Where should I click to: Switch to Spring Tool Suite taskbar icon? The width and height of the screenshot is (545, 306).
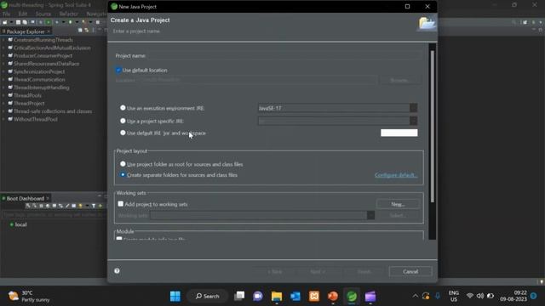pyautogui.click(x=352, y=296)
